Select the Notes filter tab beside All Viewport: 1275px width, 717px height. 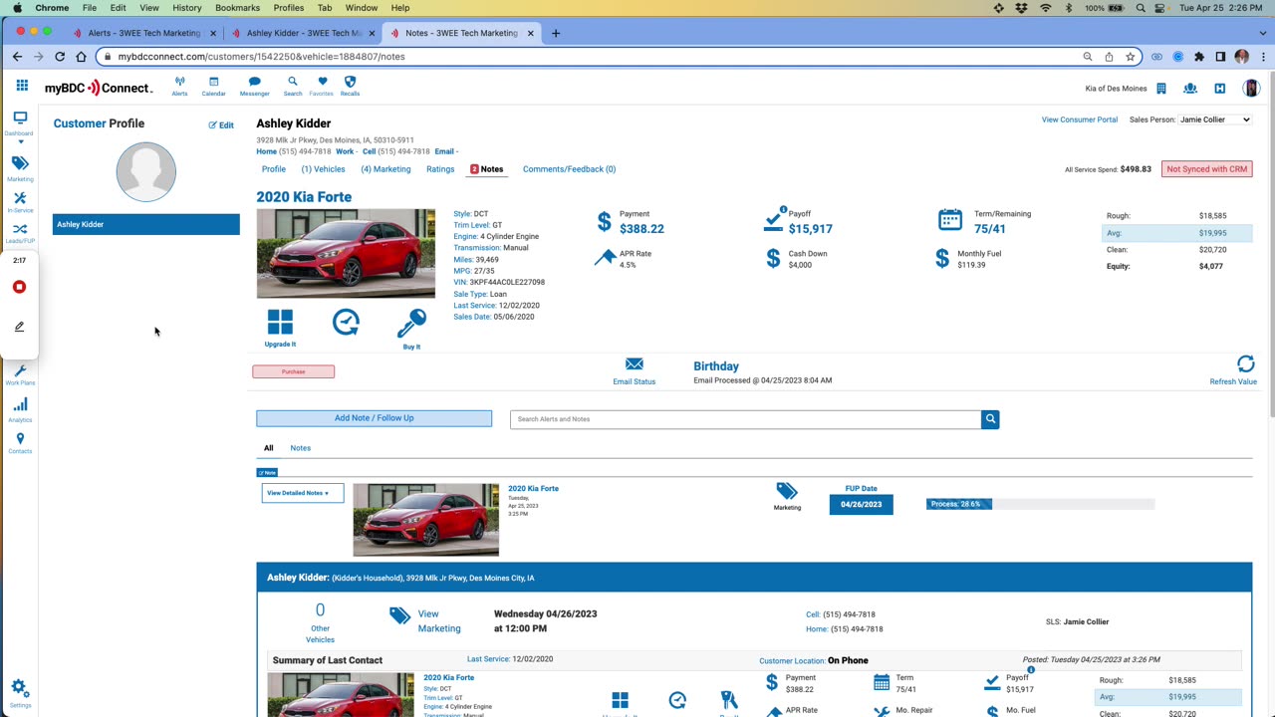300,448
